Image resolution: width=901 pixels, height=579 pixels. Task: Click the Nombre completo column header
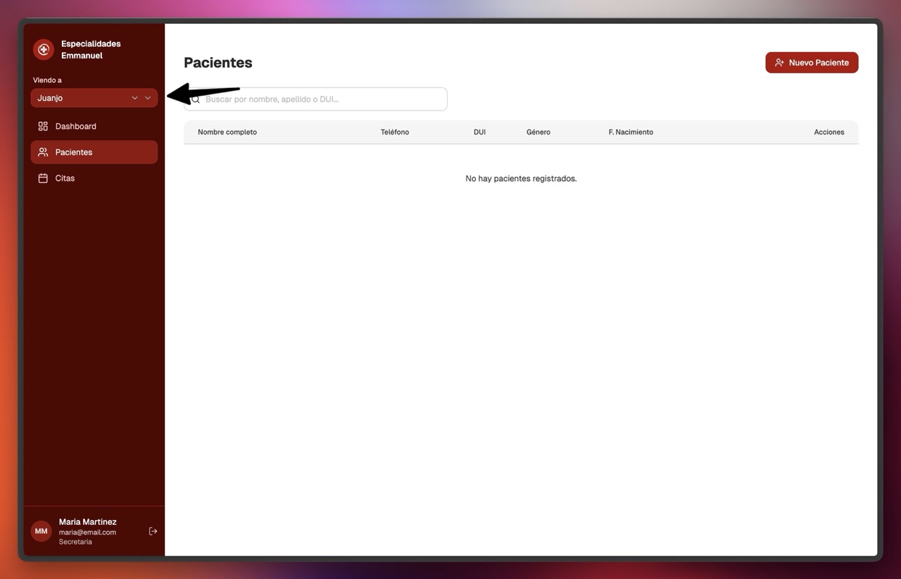point(227,132)
